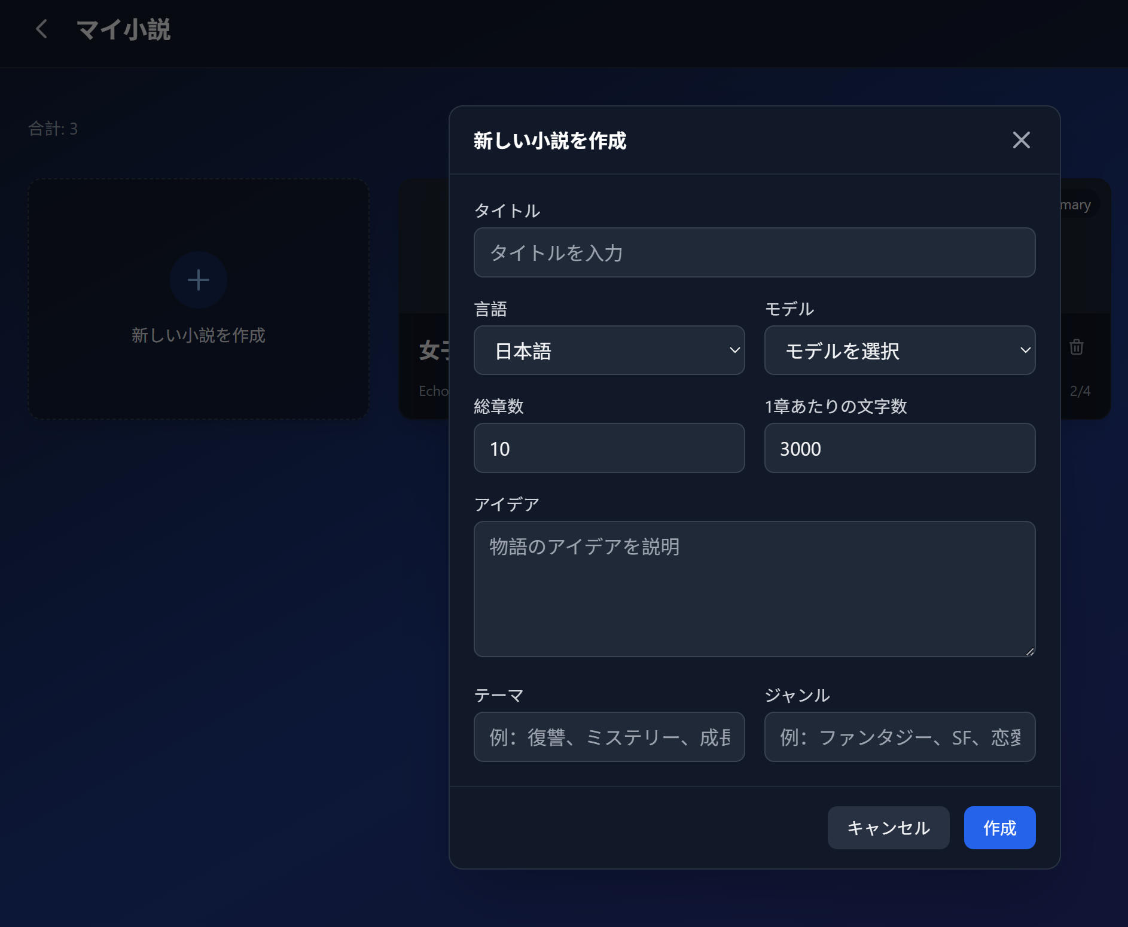Click the 総章数 field showing 10
1128x927 pixels.
pyautogui.click(x=609, y=448)
